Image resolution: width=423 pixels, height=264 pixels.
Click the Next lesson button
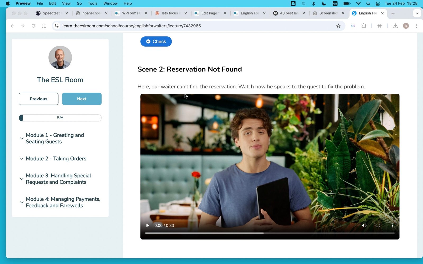click(82, 99)
